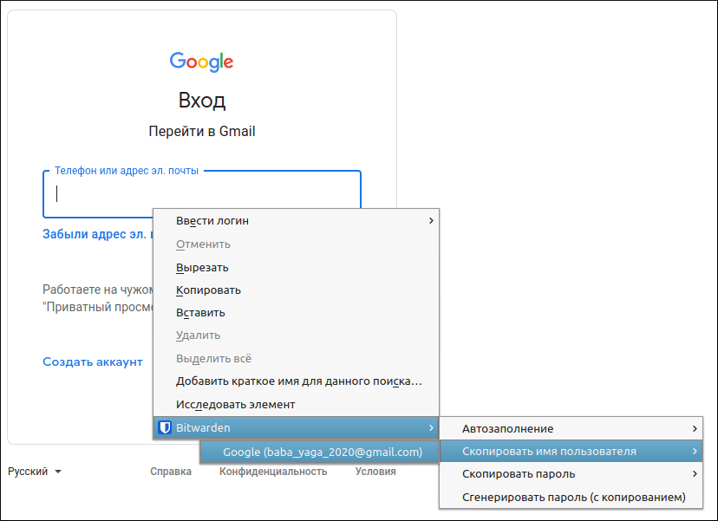Click the Bitwarden shield icon in context menu

[x=165, y=428]
